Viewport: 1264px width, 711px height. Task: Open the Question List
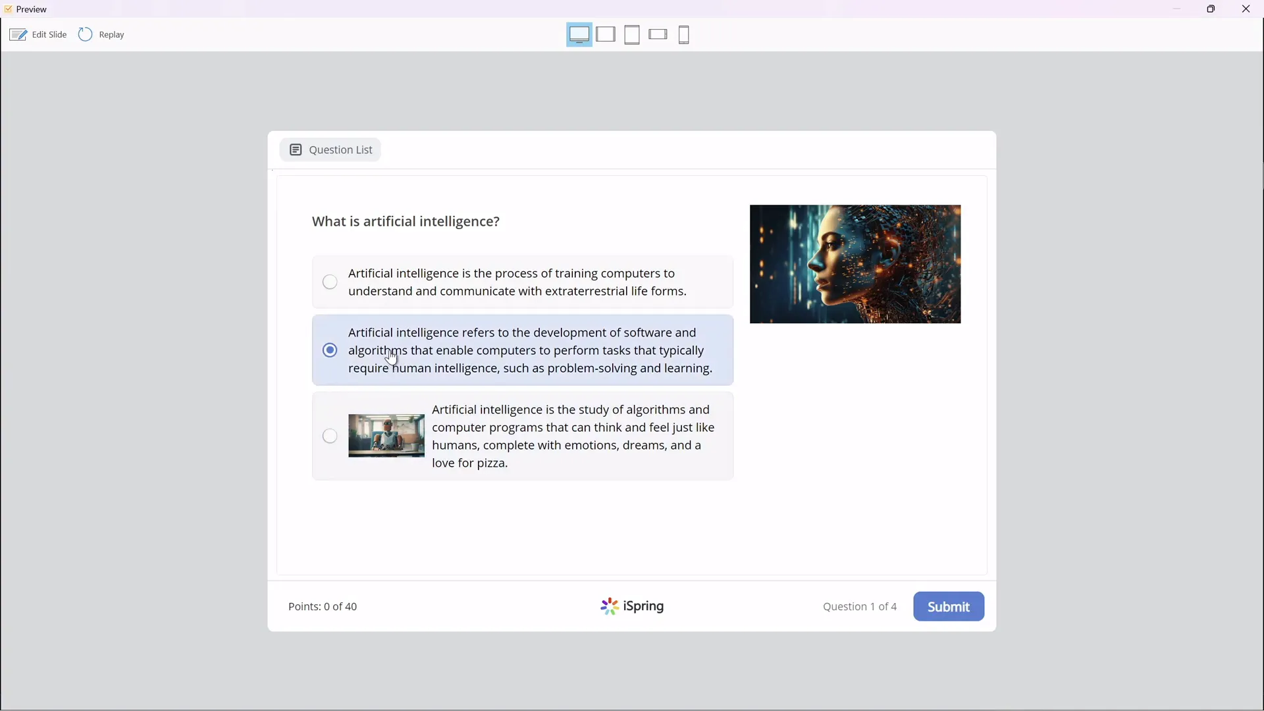[330, 149]
